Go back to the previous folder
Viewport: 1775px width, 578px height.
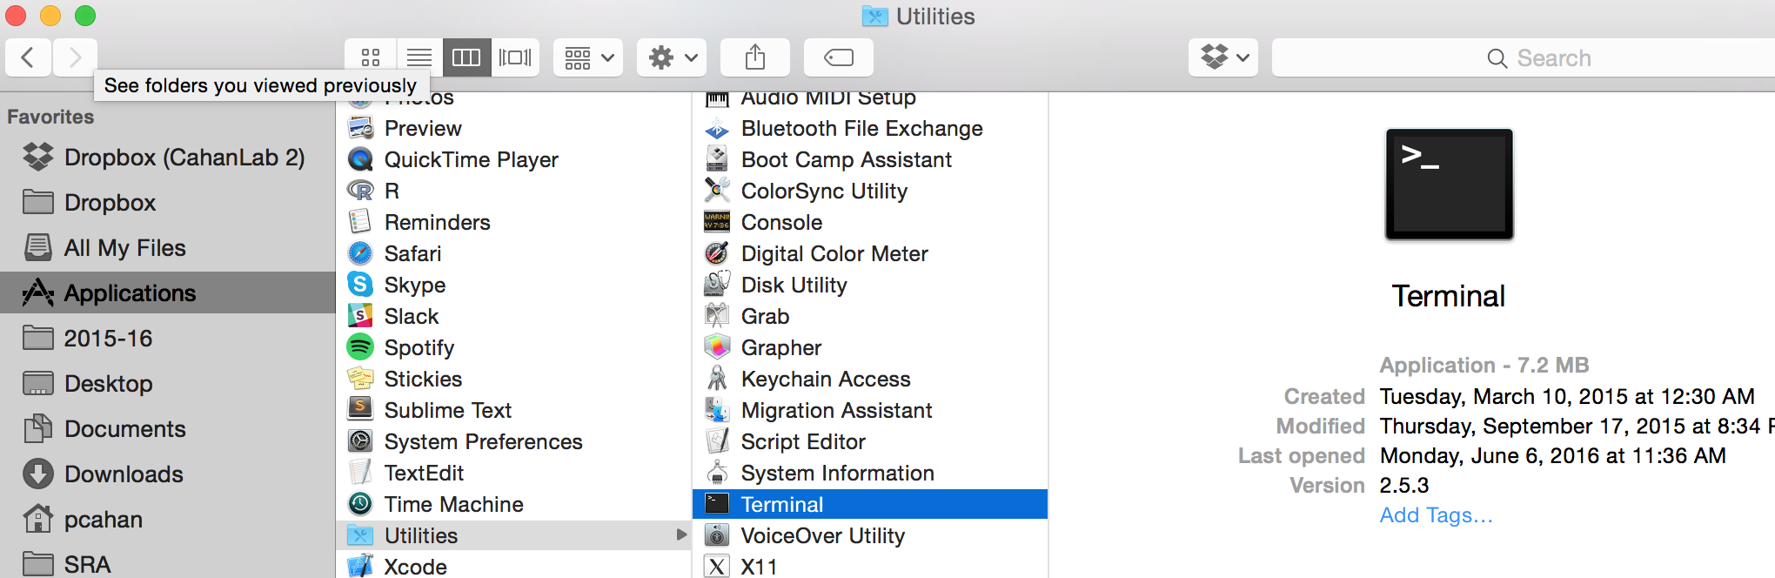[28, 57]
